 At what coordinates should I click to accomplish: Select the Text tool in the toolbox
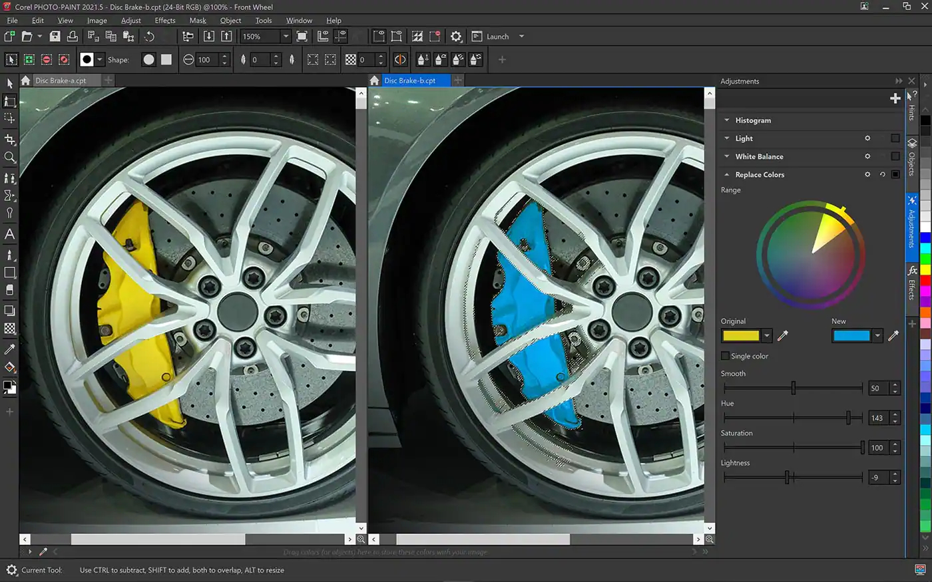pyautogui.click(x=10, y=234)
